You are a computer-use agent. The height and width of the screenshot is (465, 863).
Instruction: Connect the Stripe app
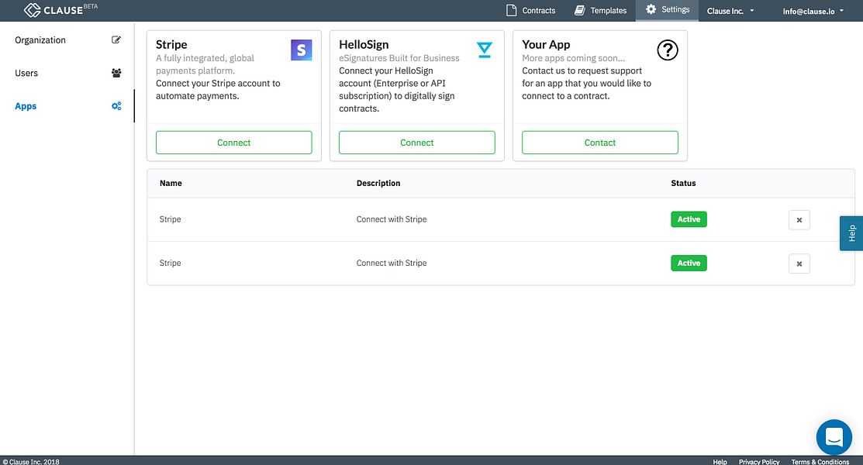[234, 143]
